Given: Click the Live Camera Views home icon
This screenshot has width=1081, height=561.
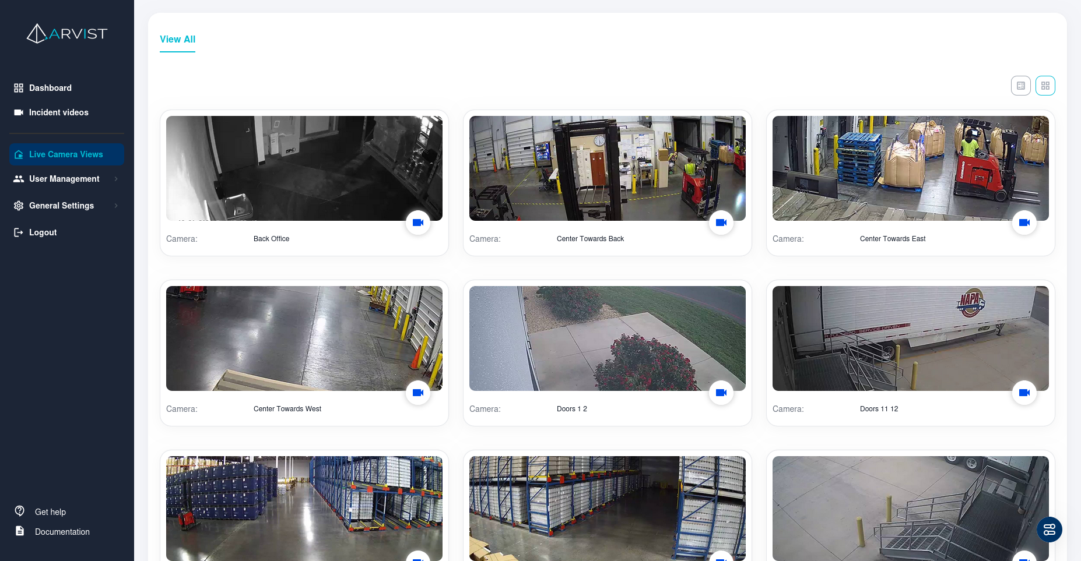Looking at the screenshot, I should point(18,154).
